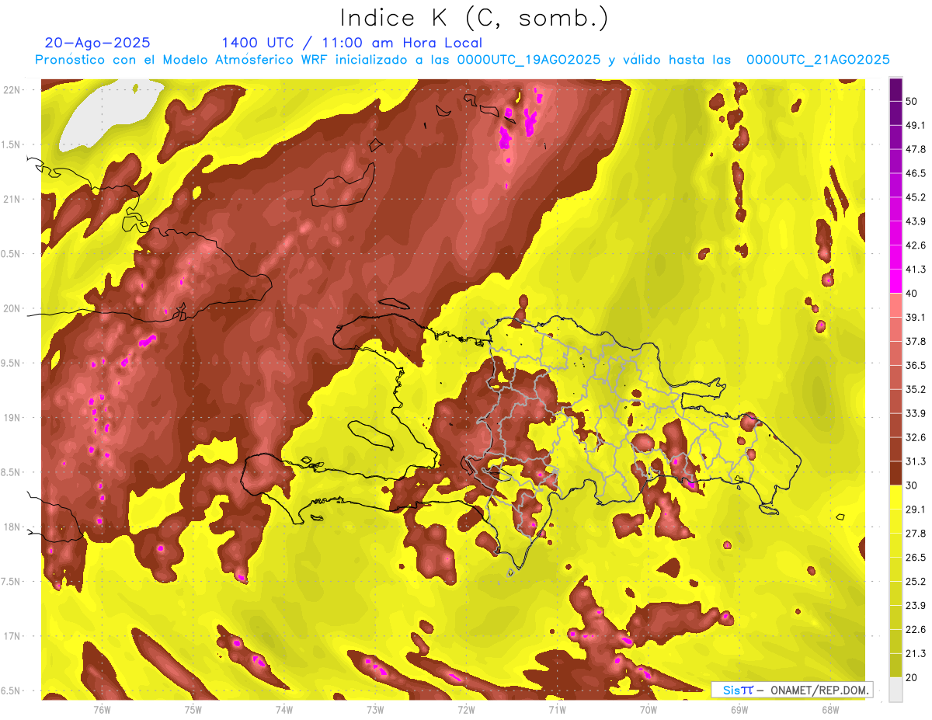
Task: Click the legend value 22.6
Action: pyautogui.click(x=916, y=630)
